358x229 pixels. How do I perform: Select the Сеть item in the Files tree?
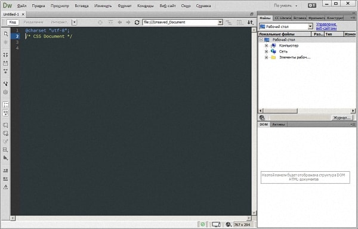point(283,51)
